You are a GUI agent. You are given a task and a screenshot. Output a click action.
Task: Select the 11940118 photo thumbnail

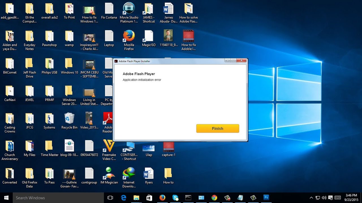tap(169, 38)
